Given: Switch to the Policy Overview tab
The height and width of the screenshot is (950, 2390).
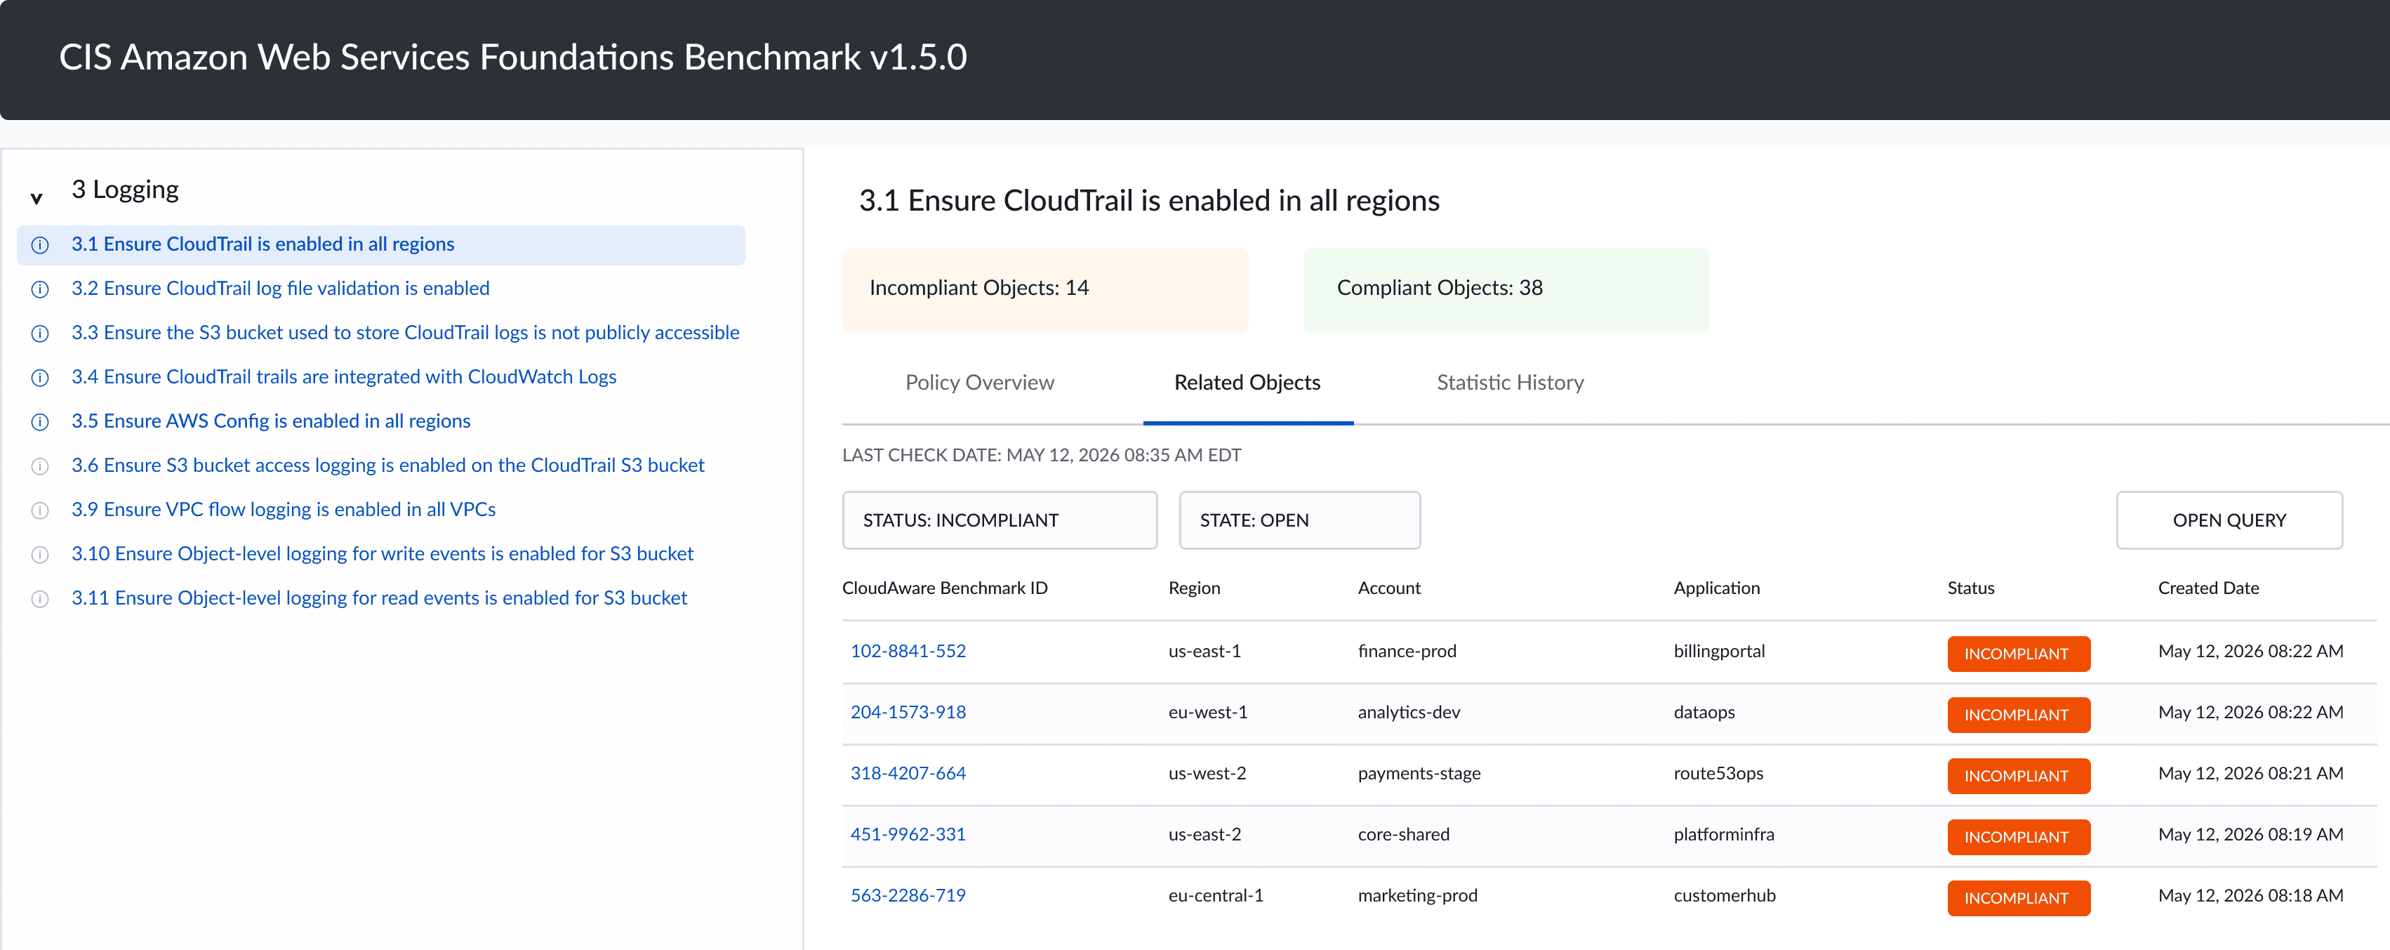Looking at the screenshot, I should click(979, 382).
